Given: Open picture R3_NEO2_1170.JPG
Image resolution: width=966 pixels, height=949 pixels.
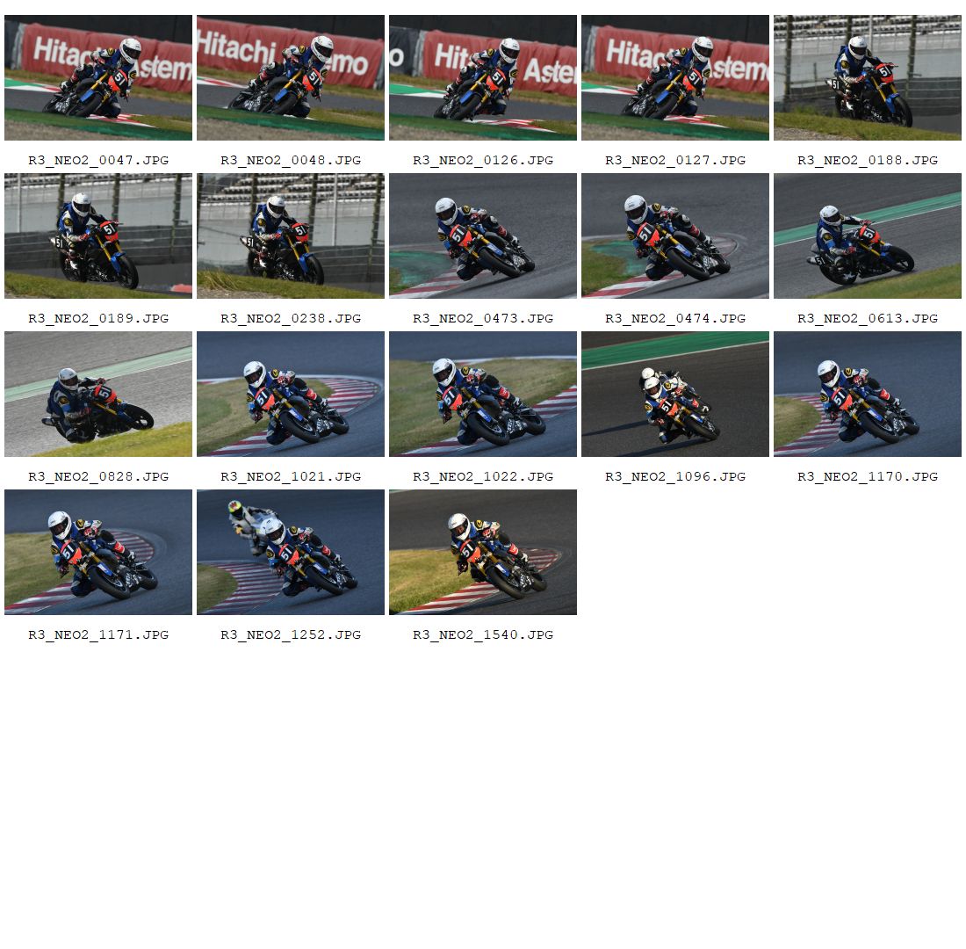Looking at the screenshot, I should [x=868, y=394].
